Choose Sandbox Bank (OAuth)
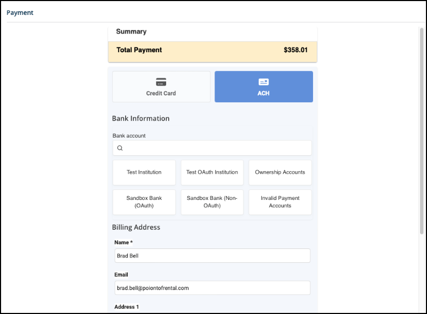 pos(144,202)
